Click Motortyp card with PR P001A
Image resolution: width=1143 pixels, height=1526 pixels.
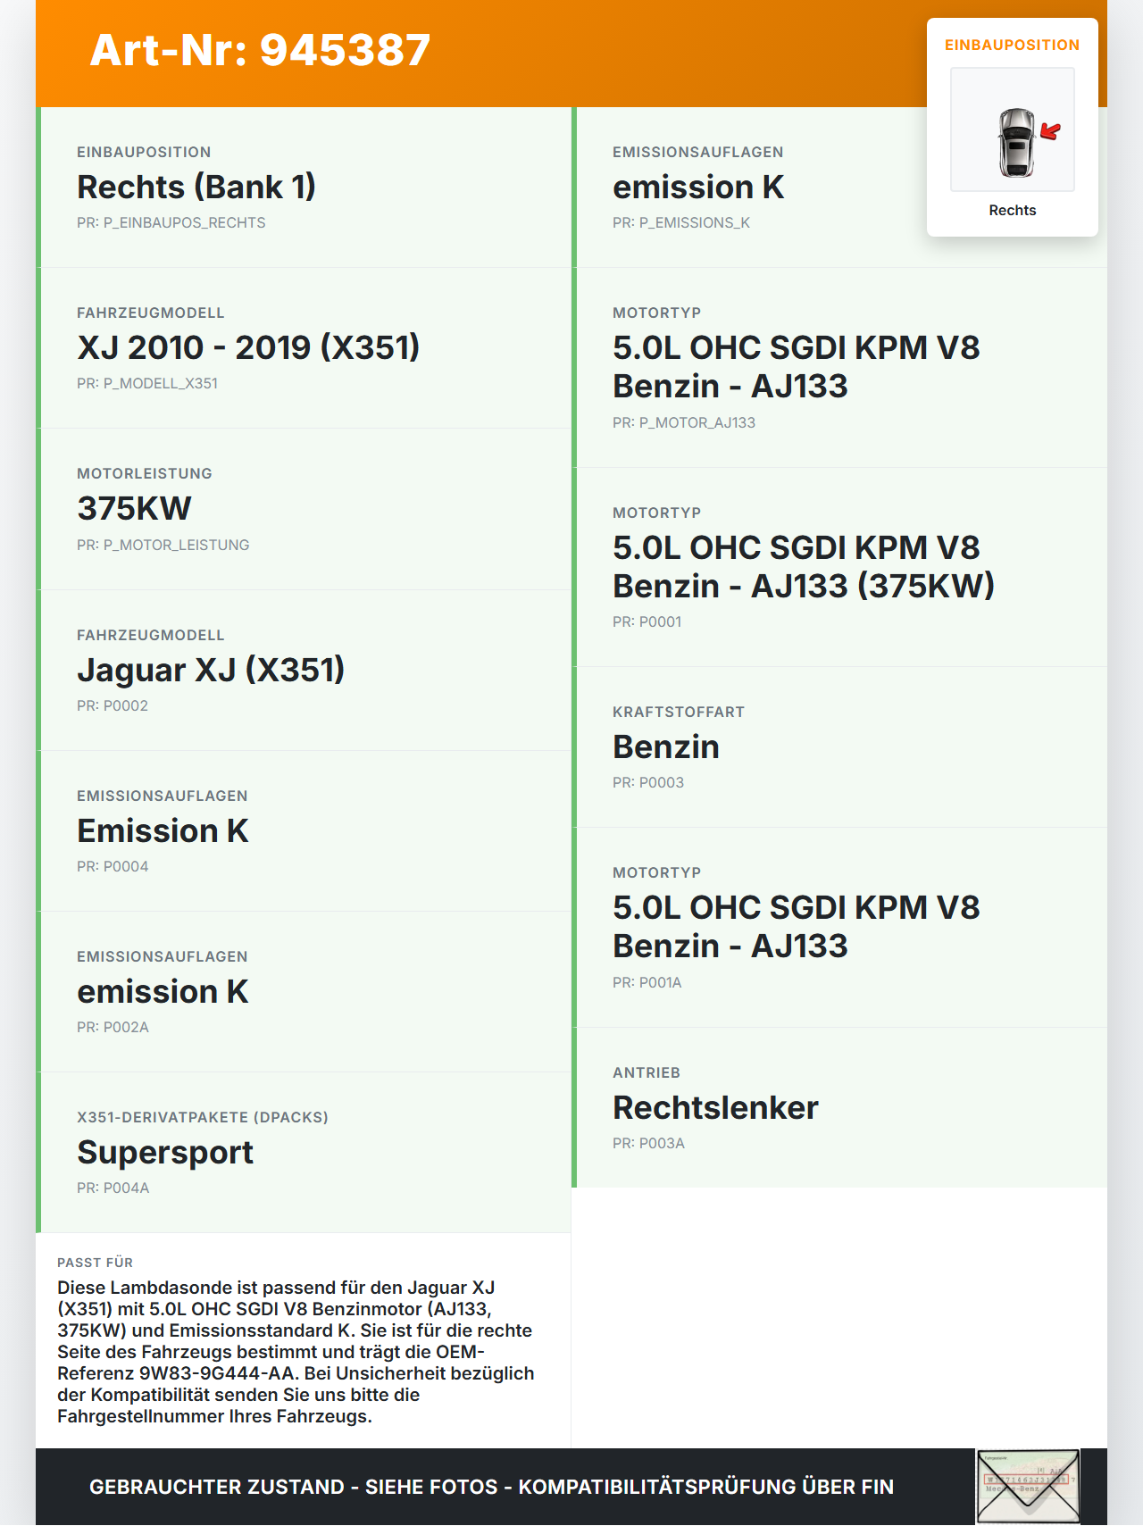coord(839,928)
